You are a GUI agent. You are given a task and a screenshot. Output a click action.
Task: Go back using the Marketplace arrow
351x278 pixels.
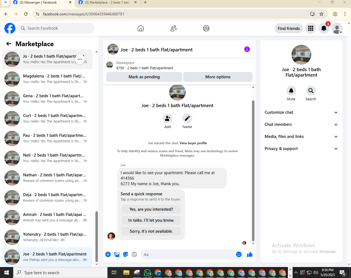[9, 44]
